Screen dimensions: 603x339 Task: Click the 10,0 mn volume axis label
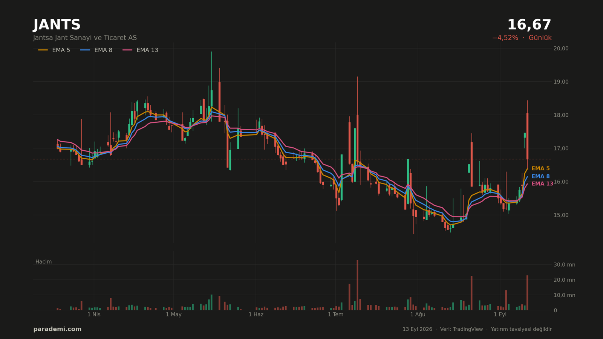coord(565,295)
